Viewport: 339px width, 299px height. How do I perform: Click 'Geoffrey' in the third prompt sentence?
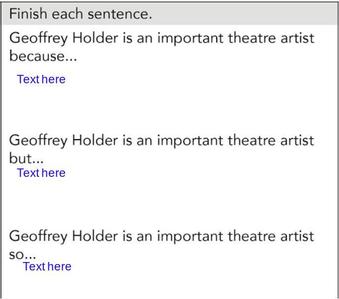[38, 236]
